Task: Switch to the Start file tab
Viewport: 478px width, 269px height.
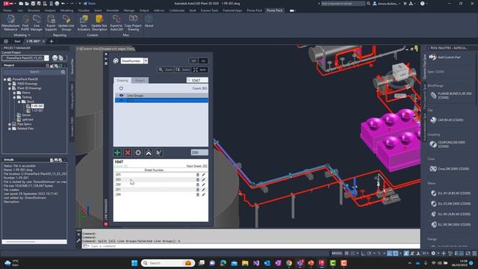Action: pos(17,41)
